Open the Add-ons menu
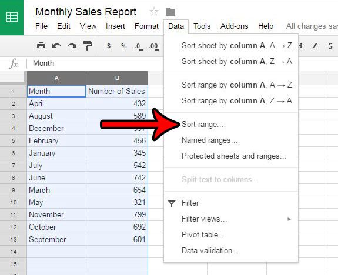 [x=234, y=26]
